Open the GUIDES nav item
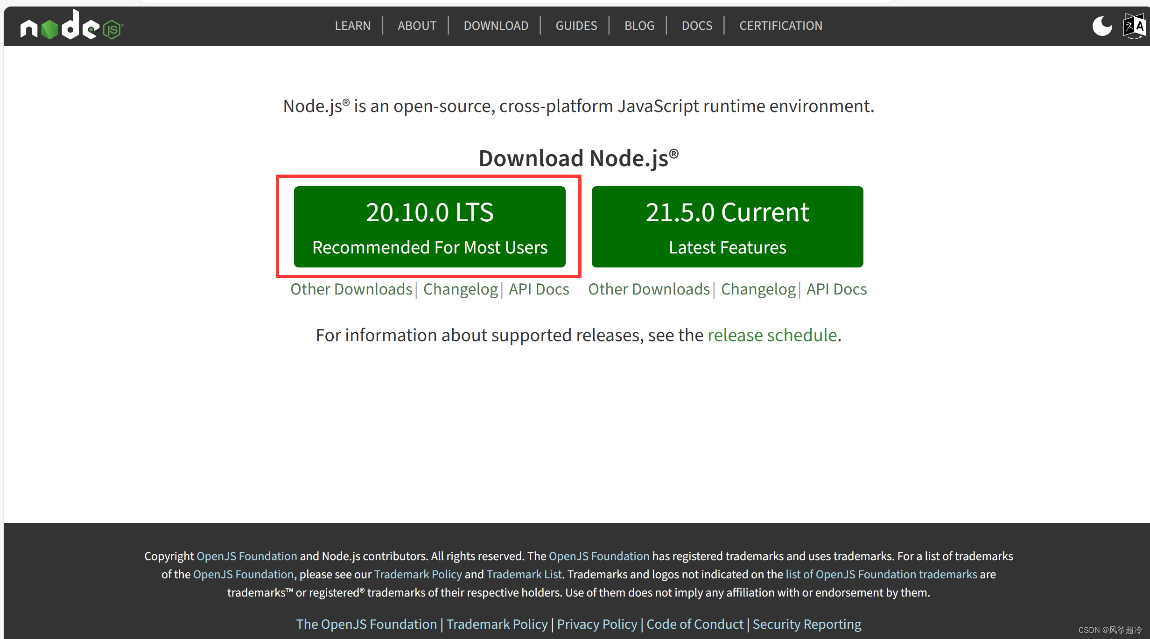The width and height of the screenshot is (1150, 639). pos(576,26)
